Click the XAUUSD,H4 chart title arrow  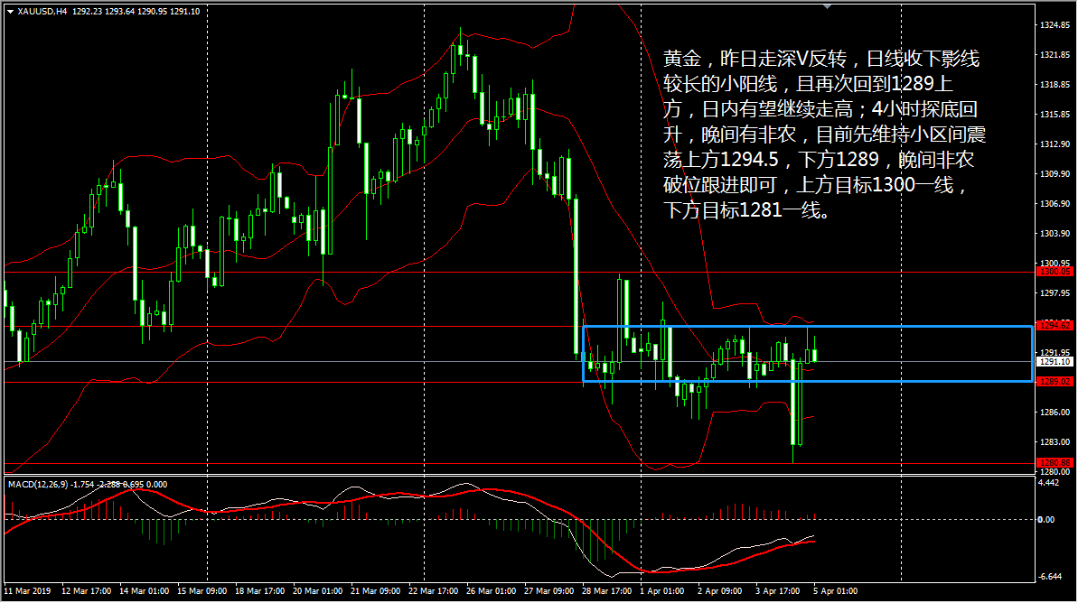(x=10, y=12)
